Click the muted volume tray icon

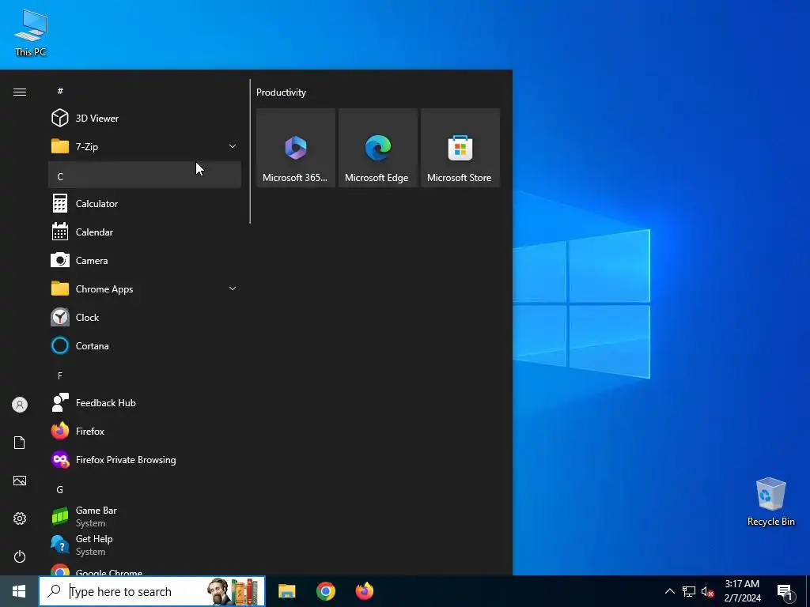[707, 591]
